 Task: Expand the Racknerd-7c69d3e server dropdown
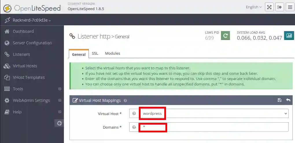32,20
